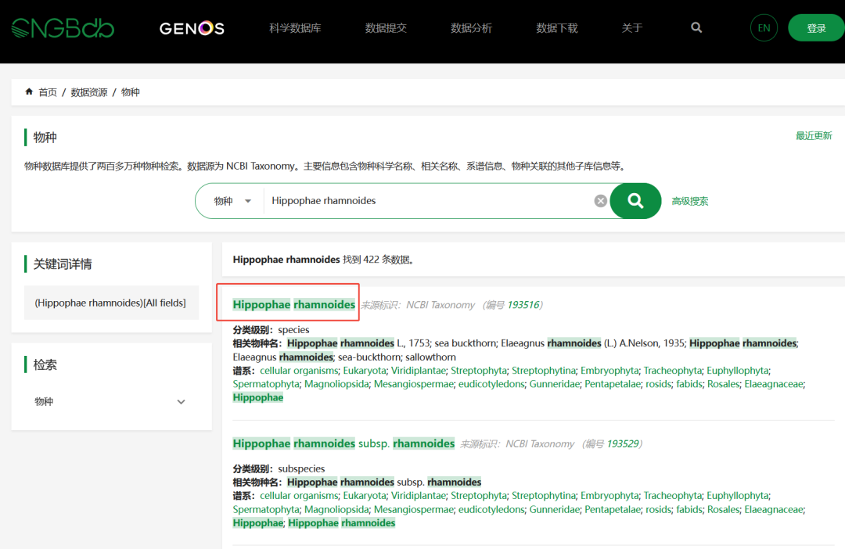Open 最近更新 recent updates link
Viewport: 845px width, 549px height.
tap(814, 136)
